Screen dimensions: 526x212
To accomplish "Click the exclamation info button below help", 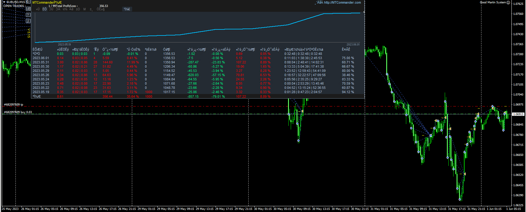I will point(28,21).
